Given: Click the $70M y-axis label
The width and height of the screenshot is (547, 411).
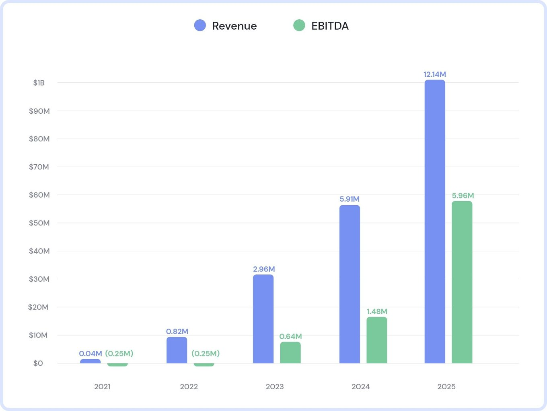Looking at the screenshot, I should point(39,167).
